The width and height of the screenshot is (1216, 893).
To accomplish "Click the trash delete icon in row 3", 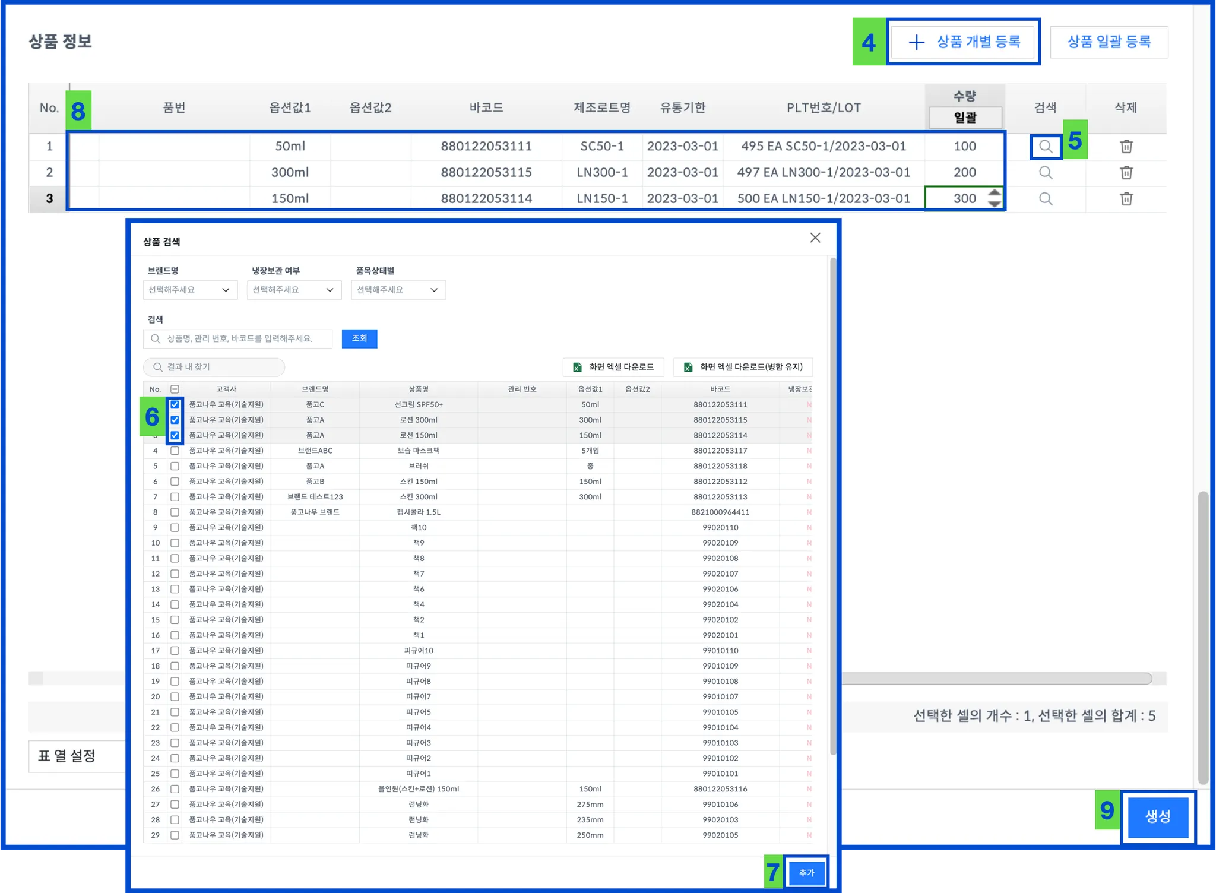I will pyautogui.click(x=1126, y=198).
